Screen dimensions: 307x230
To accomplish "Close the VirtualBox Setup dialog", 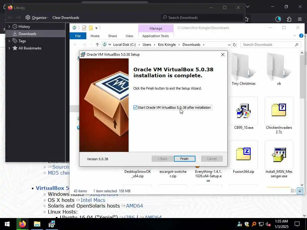I will tap(223, 55).
